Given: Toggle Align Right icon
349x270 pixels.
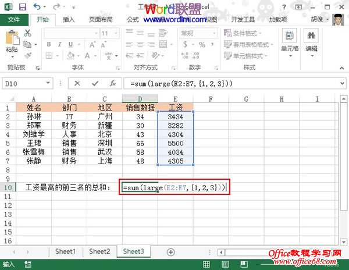Looking at the screenshot, I should (151, 45).
